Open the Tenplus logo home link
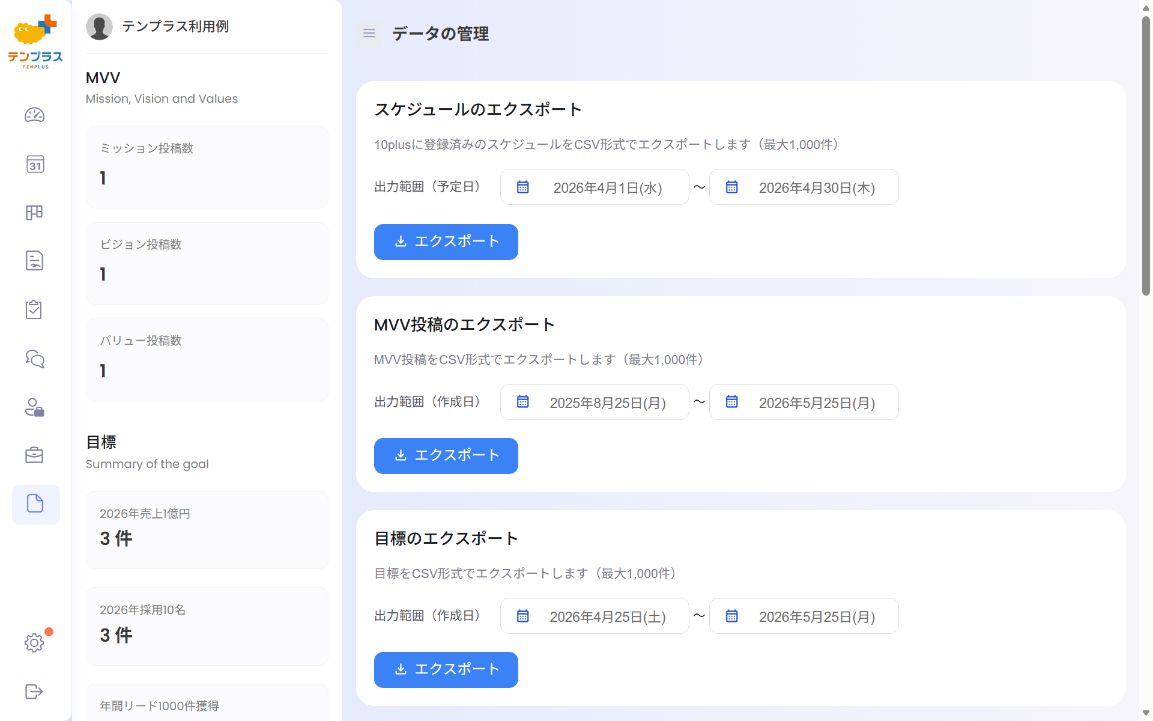Screen dimensions: 1153x721 tap(35, 41)
